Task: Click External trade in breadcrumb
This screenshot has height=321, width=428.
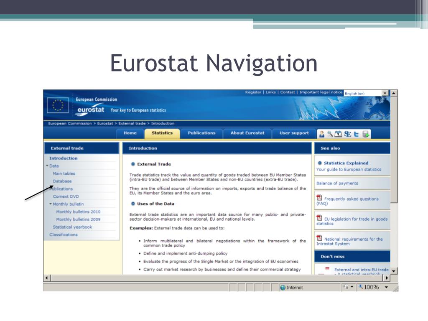Action: (132, 123)
